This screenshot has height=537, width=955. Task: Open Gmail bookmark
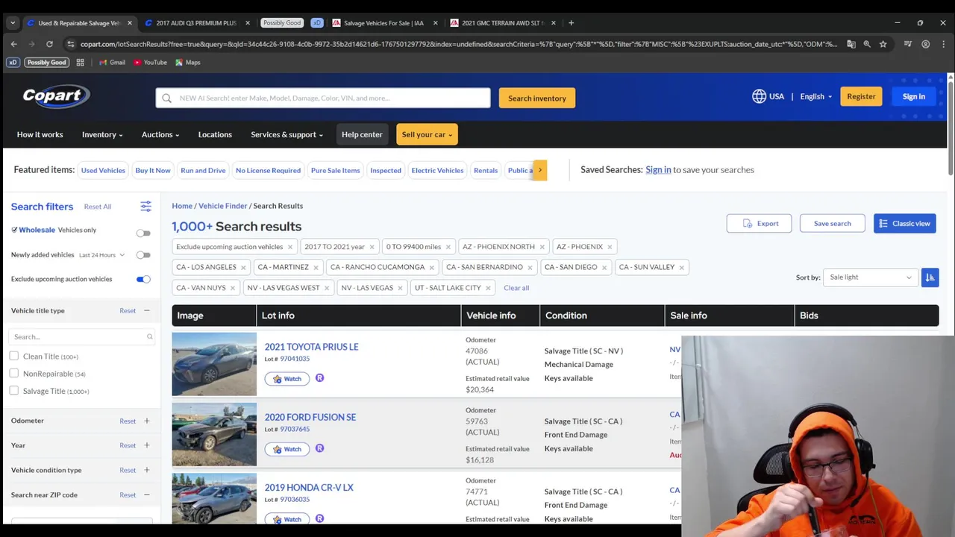pos(112,63)
